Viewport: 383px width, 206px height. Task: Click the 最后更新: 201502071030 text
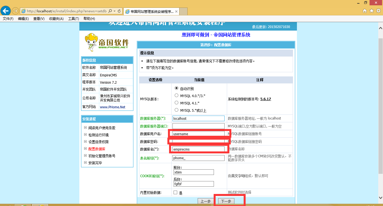[271, 27]
